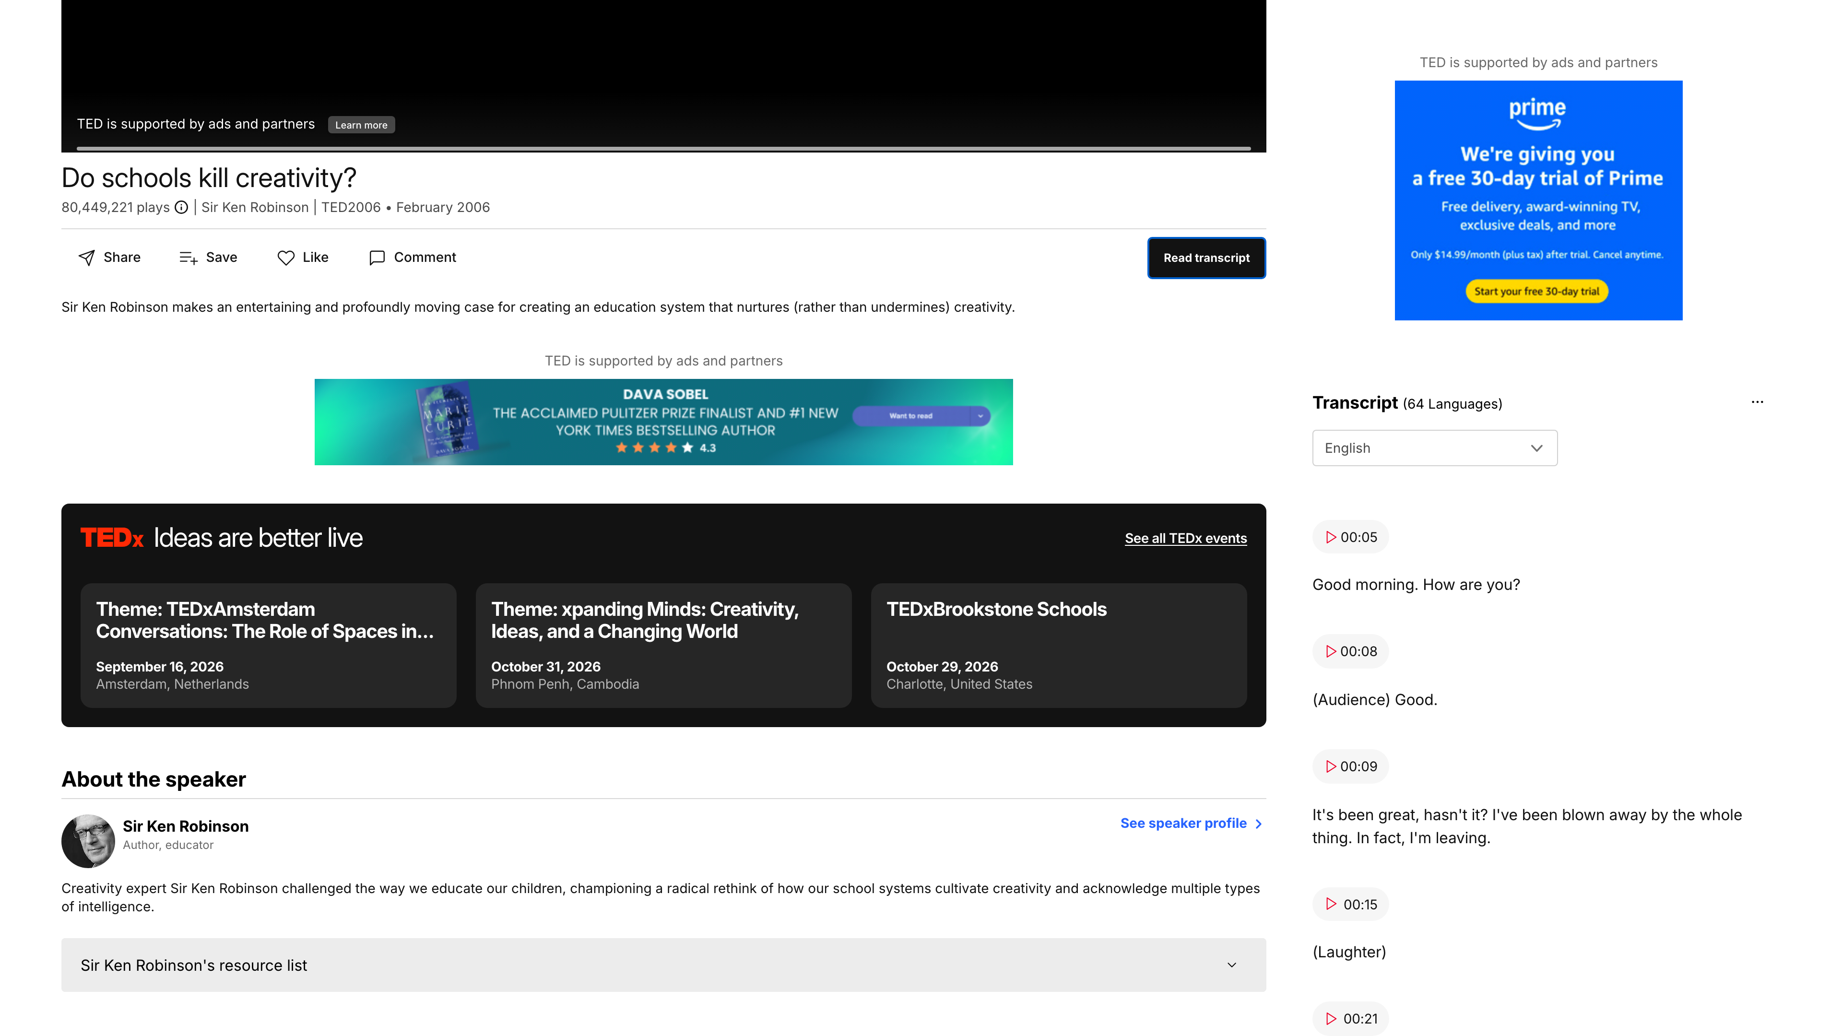Screen dimensions: 1842x1036
Task: Click the video progress bar
Action: [663, 149]
